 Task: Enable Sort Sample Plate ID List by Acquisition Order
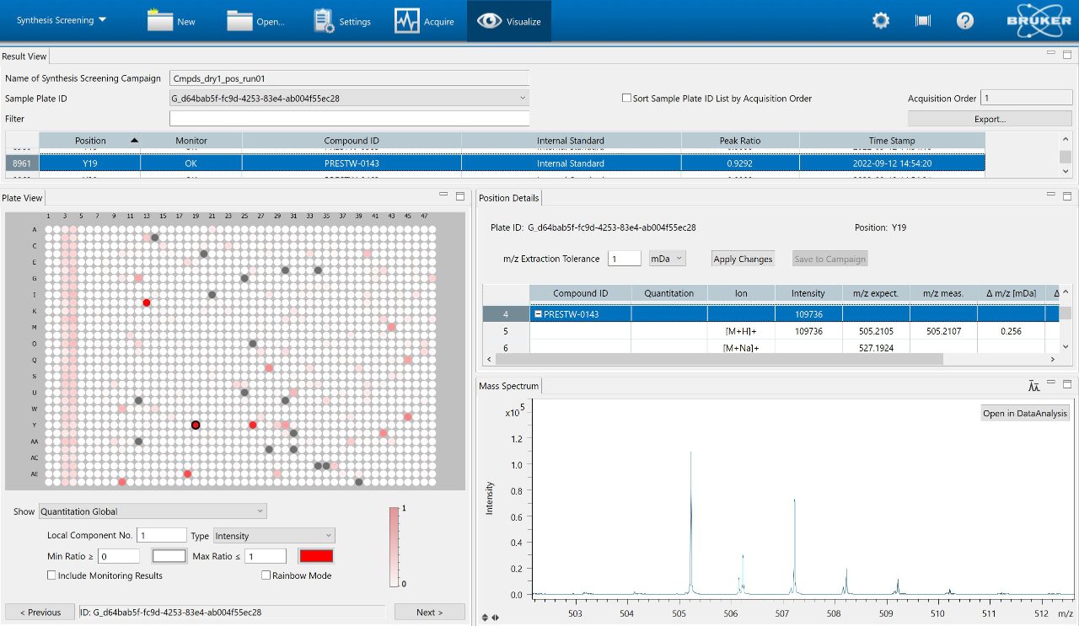(626, 98)
